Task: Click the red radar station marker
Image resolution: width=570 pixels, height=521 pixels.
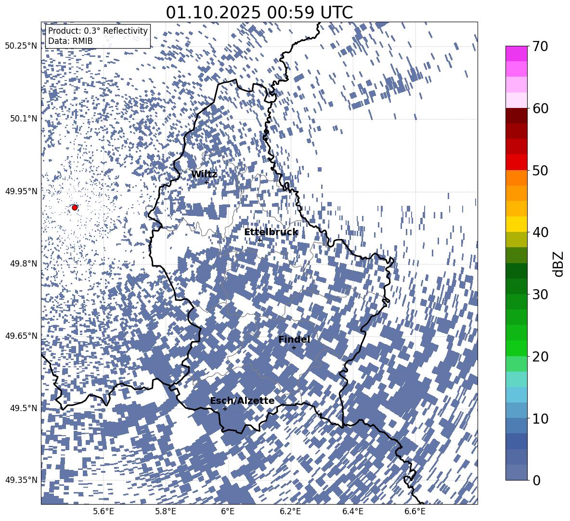Action: pyautogui.click(x=75, y=207)
